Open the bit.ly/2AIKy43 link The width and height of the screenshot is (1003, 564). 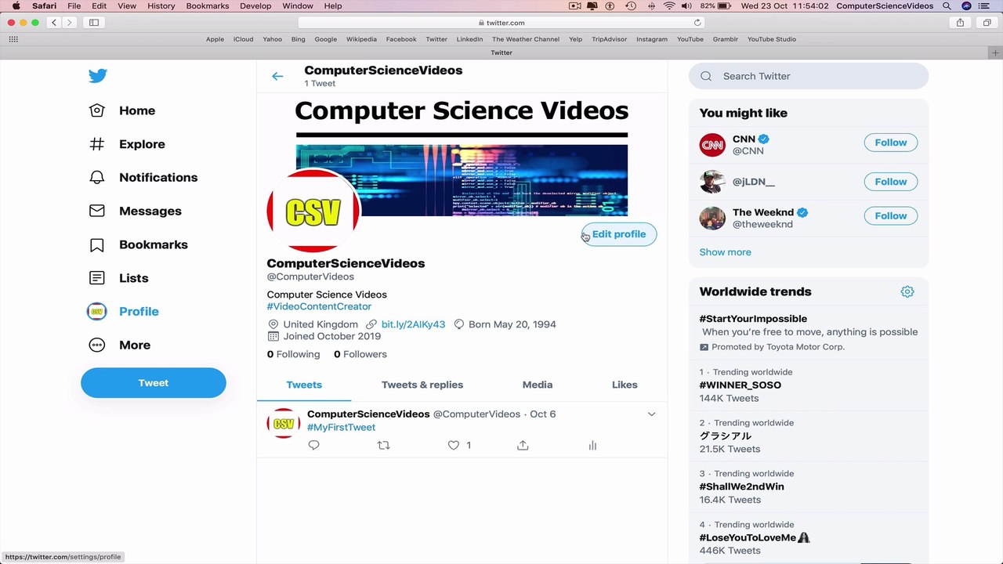413,324
